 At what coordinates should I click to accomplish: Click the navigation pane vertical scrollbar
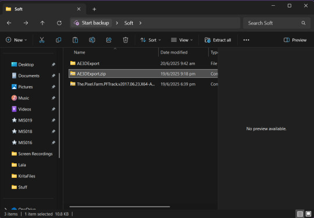coord(59,115)
